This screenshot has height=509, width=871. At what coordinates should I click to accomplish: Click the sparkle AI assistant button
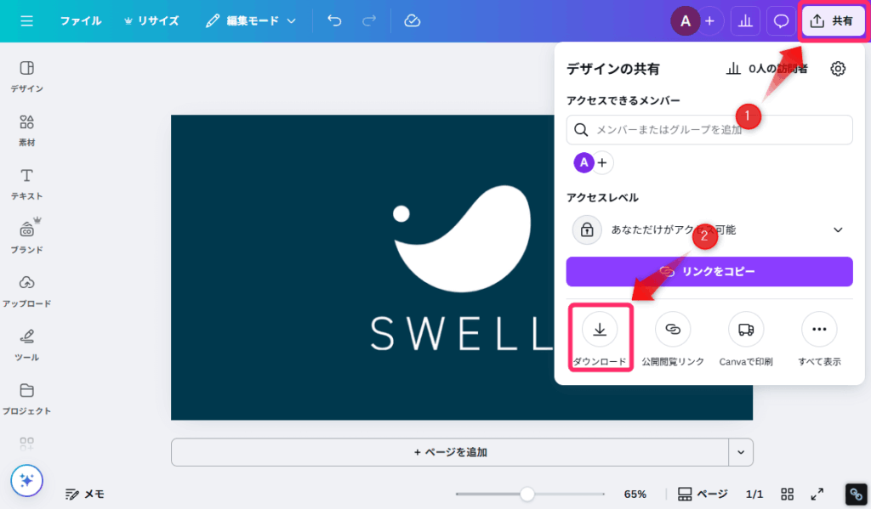(26, 480)
